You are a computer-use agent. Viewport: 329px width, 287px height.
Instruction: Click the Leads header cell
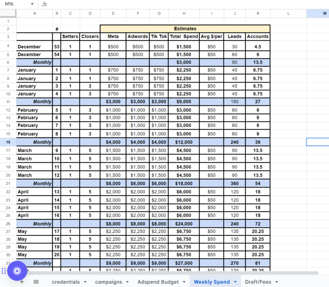[x=234, y=37]
